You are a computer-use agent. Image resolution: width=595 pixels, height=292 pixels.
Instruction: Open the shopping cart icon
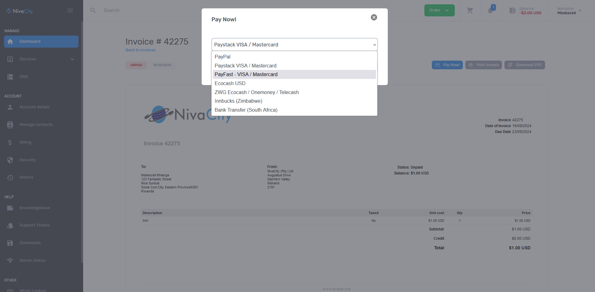click(470, 11)
